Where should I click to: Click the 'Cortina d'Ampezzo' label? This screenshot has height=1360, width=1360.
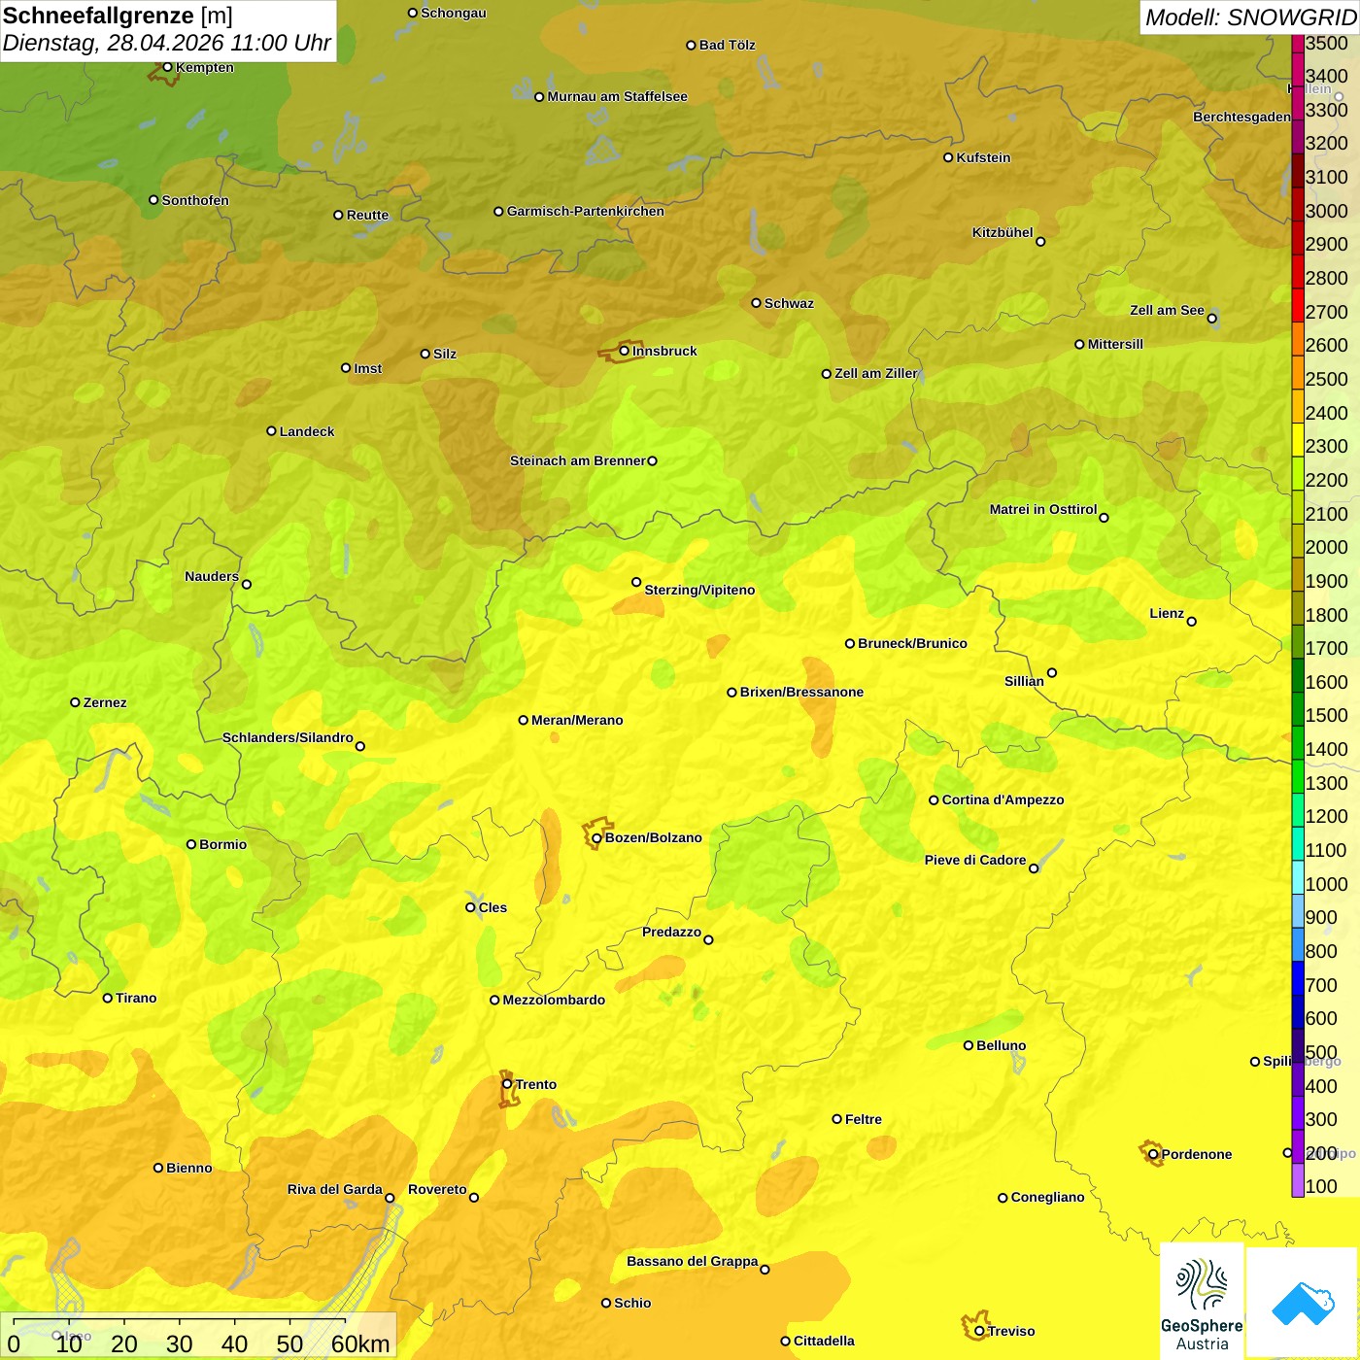(1003, 799)
